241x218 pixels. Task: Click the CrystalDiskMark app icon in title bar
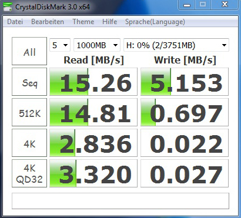[7, 7]
